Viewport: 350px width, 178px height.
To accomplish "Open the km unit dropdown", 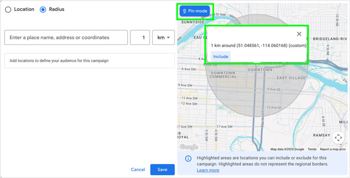I will pos(164,38).
